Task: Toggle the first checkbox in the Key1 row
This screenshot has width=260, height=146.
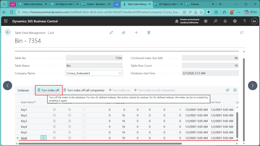Action: (54, 110)
